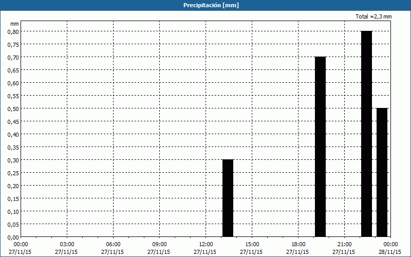Click the 0,20 y-axis value

[x=13, y=186]
